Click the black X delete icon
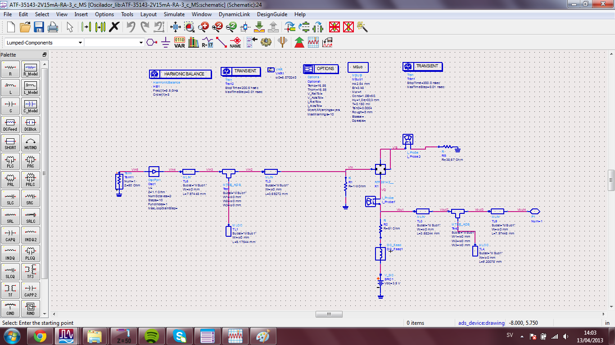This screenshot has height=345, width=615. point(114,27)
